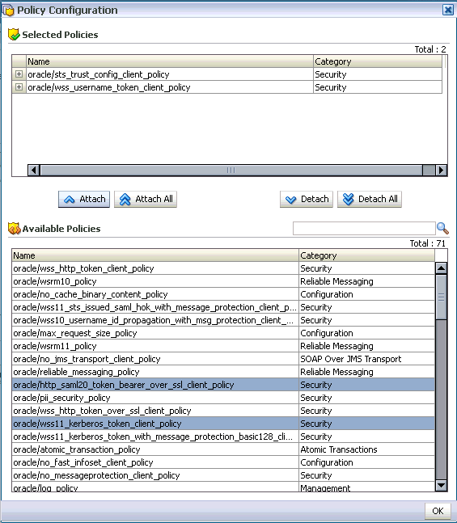The image size is (457, 523).
Task: Click the up arrow of the Available Policies scrollbar
Action: click(442, 268)
